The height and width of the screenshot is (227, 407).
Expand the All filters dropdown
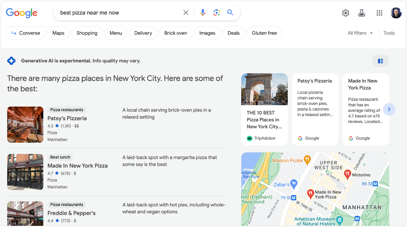click(360, 33)
